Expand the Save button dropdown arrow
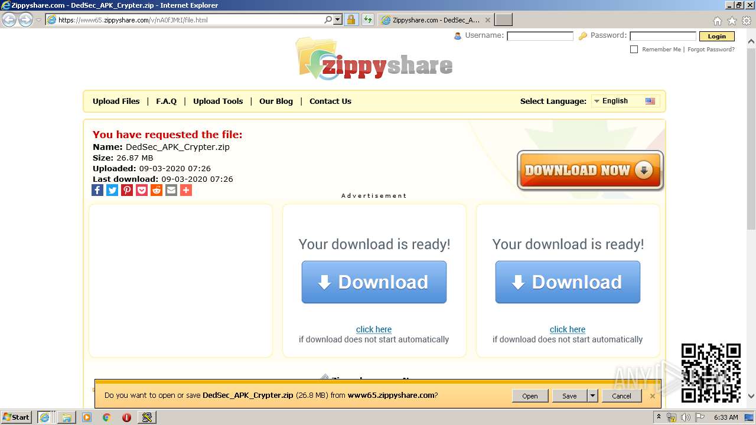 pyautogui.click(x=592, y=396)
